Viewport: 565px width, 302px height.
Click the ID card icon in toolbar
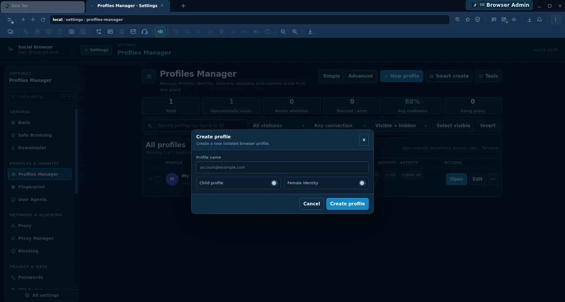pos(110,32)
